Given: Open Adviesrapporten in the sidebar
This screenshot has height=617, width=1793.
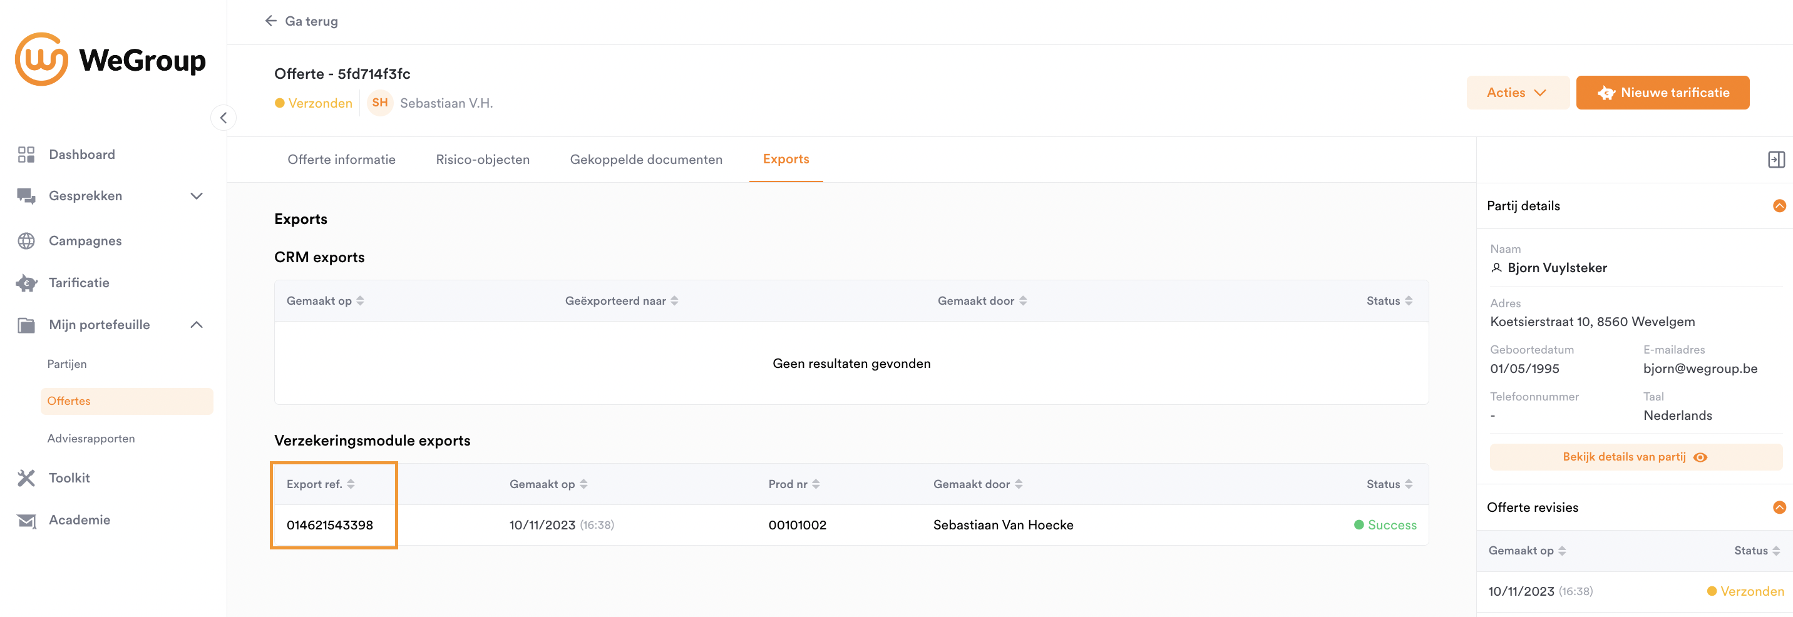Looking at the screenshot, I should pyautogui.click(x=91, y=439).
